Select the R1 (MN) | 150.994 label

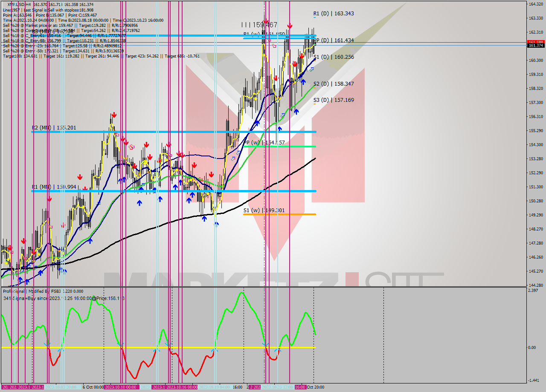54,187
